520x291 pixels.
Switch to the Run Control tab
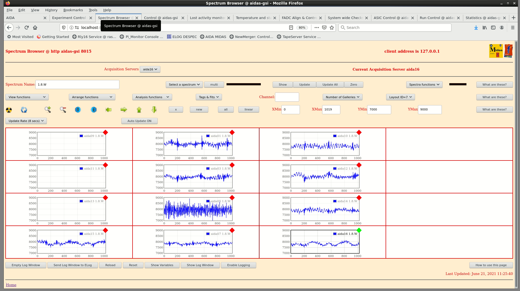coord(437,18)
